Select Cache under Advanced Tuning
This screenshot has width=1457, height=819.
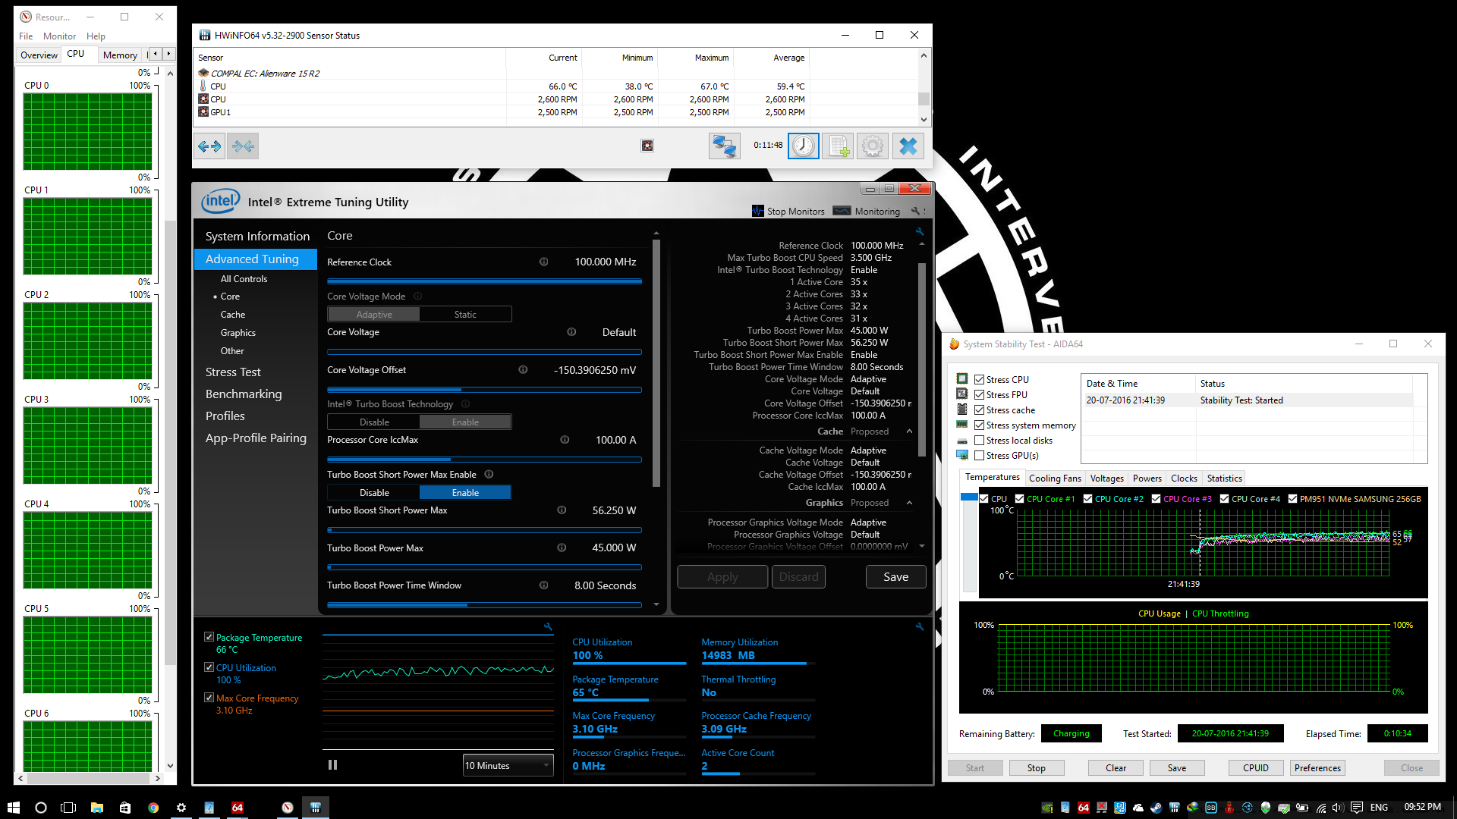coord(233,315)
